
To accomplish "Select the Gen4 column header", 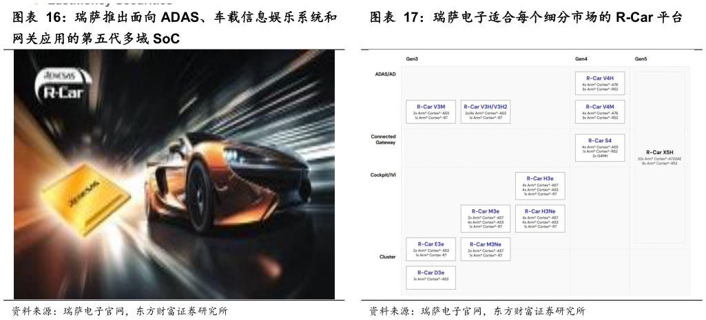I will click(581, 59).
